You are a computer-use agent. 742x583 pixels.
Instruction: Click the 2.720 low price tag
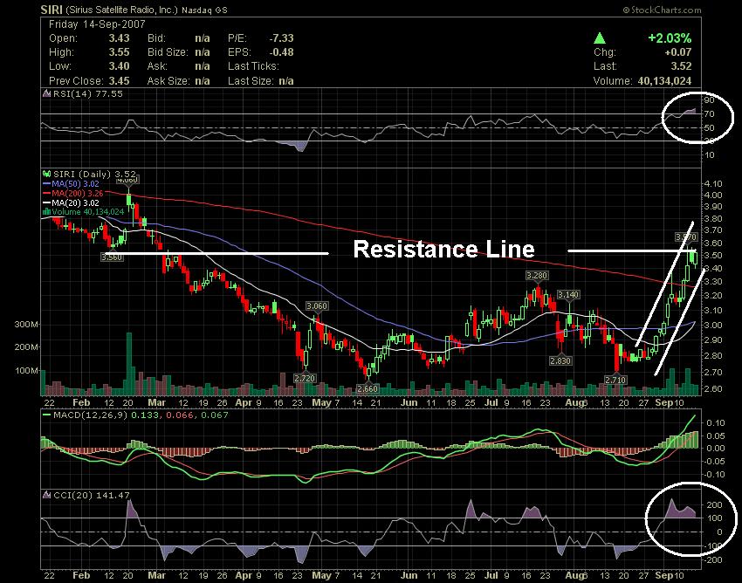coord(305,378)
